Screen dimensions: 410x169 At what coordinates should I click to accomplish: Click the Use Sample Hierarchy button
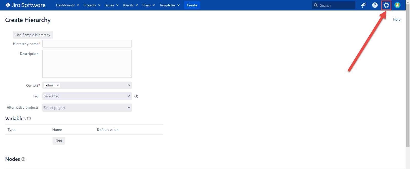33,35
